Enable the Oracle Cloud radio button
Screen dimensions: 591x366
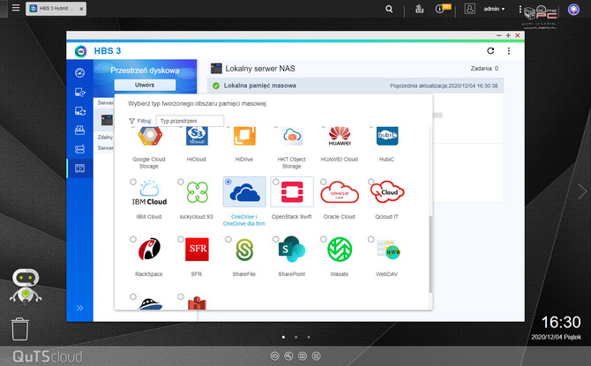click(324, 182)
